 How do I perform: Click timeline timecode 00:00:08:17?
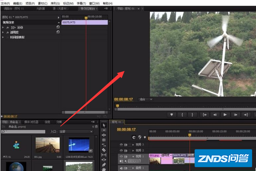(126, 130)
